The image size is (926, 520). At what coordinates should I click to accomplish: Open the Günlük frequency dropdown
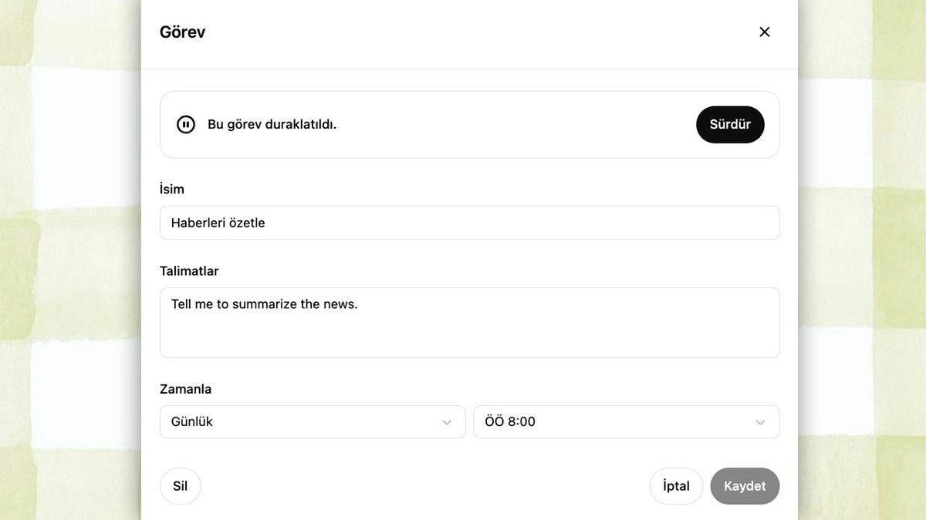(x=312, y=422)
